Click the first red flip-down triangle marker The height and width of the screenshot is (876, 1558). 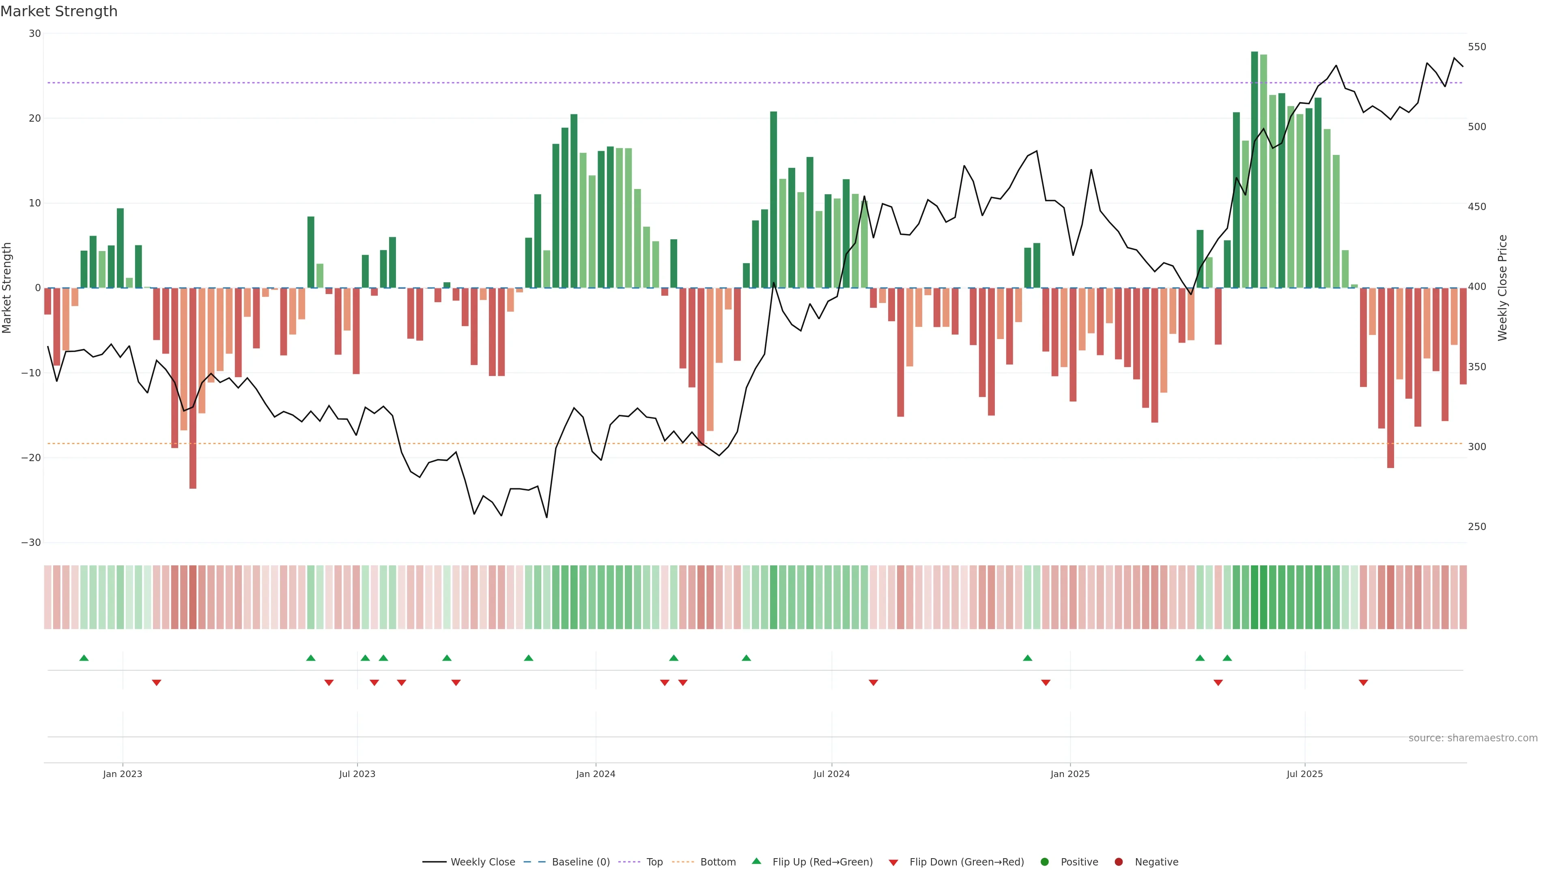(x=157, y=683)
